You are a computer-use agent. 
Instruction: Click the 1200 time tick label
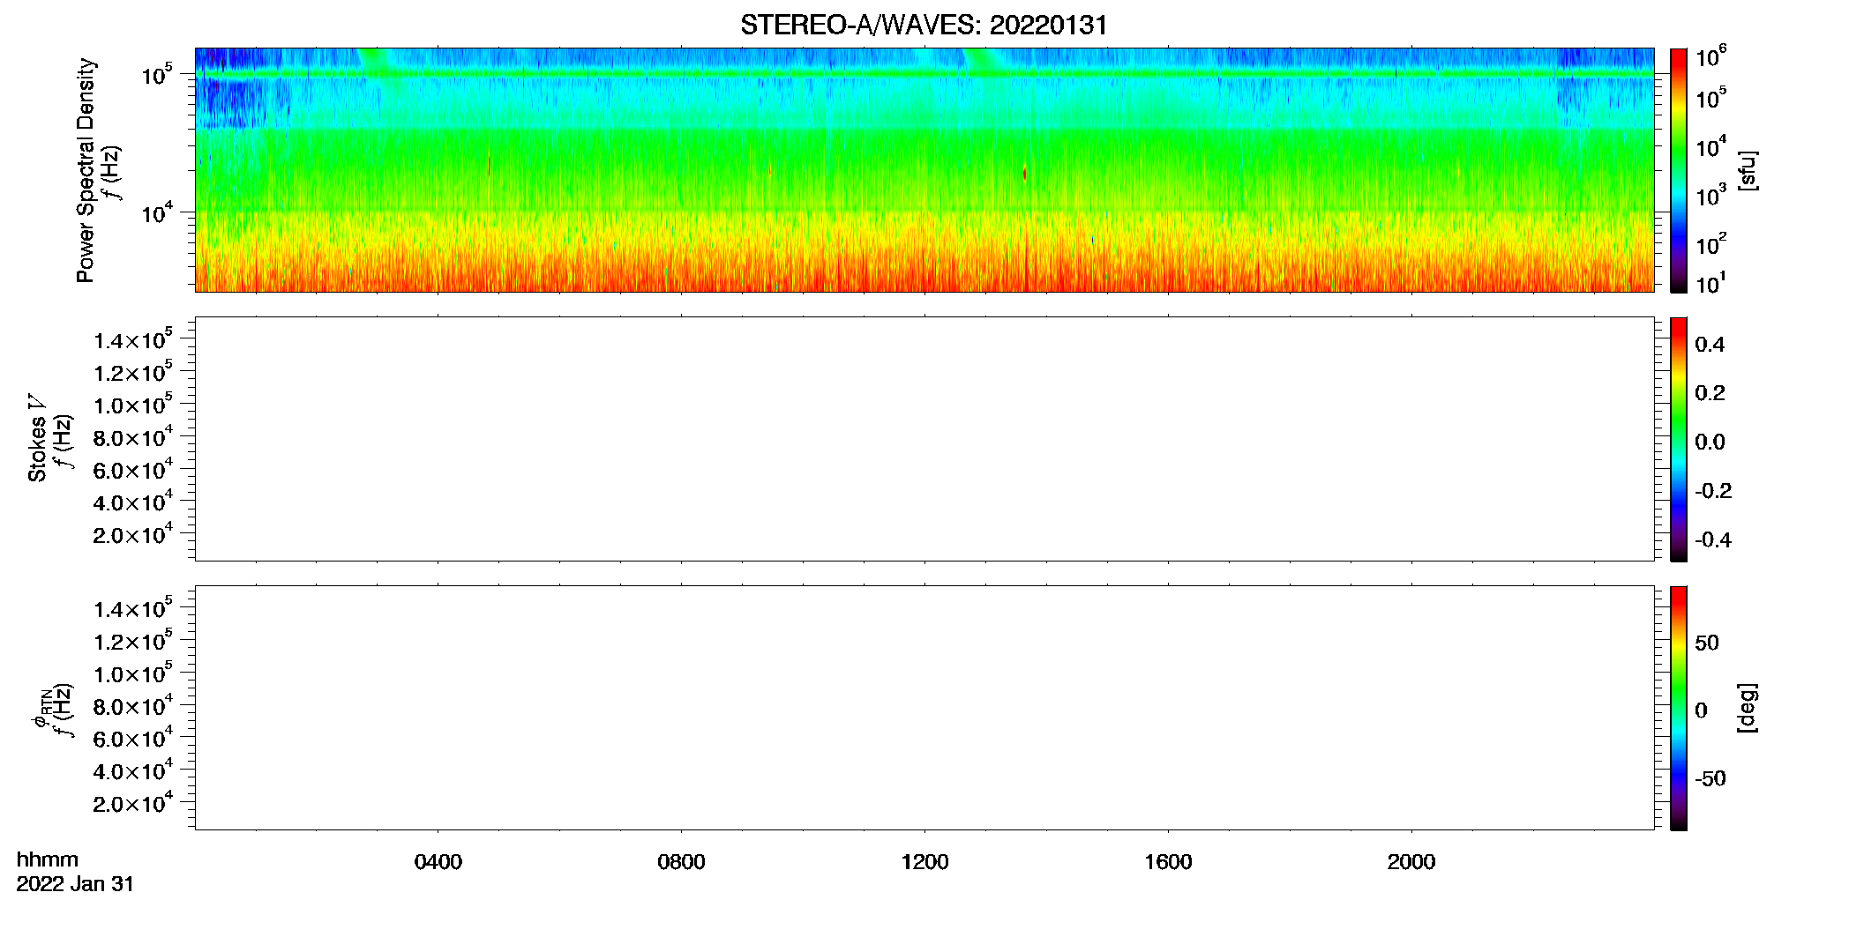point(924,862)
